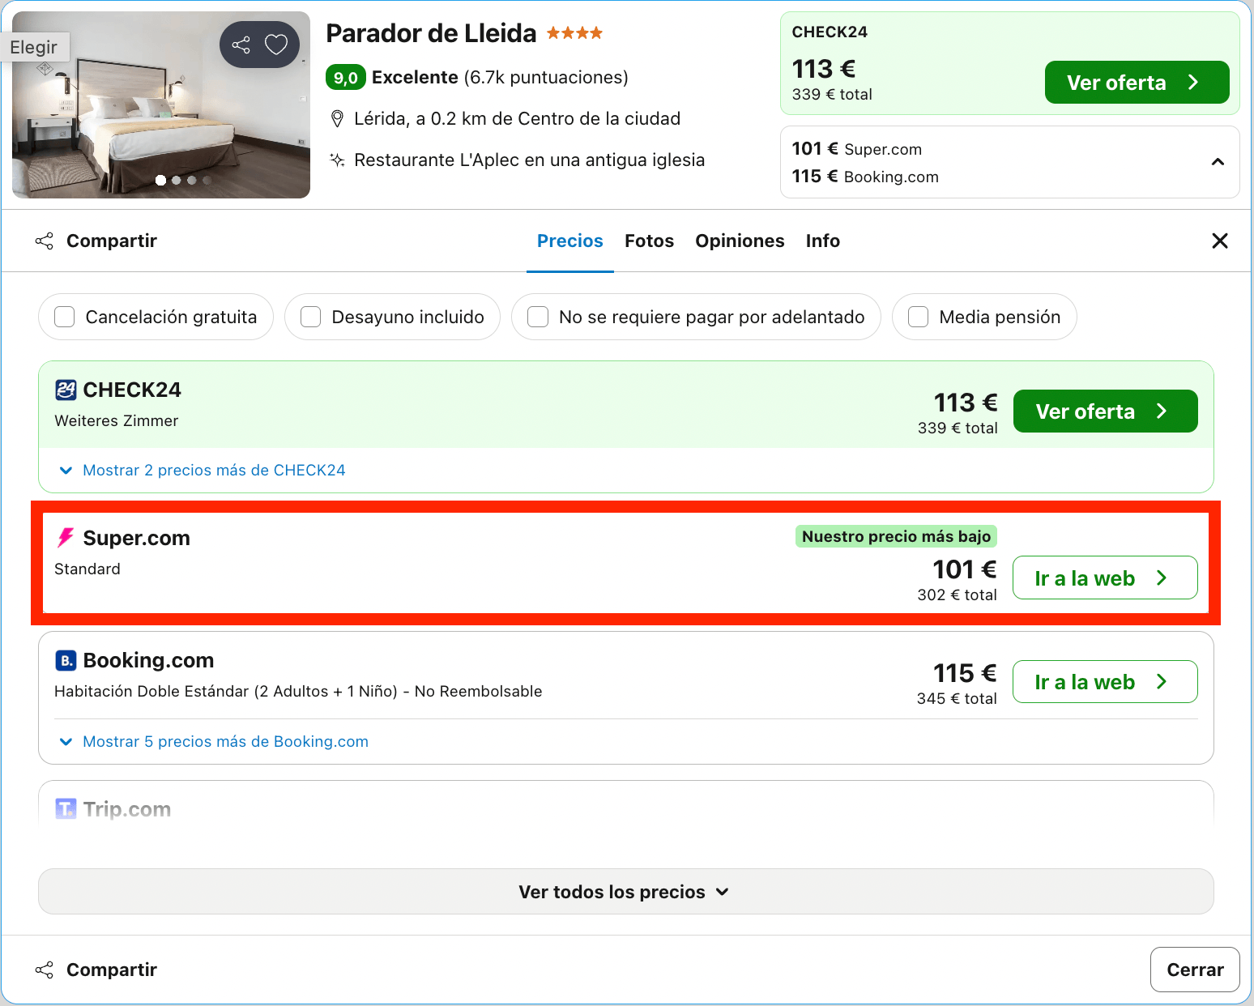
Task: Click the 101 € Super.com summary line
Action: point(857,149)
